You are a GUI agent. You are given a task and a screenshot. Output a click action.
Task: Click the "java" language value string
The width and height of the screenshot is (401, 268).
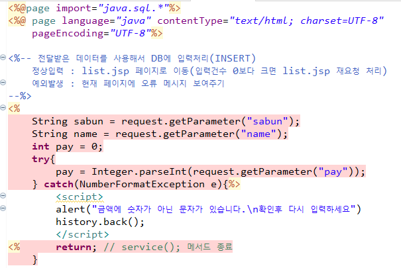[133, 21]
